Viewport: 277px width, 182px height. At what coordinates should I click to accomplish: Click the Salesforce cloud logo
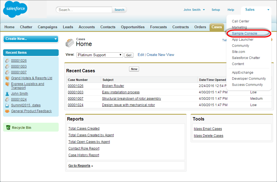click(15, 9)
